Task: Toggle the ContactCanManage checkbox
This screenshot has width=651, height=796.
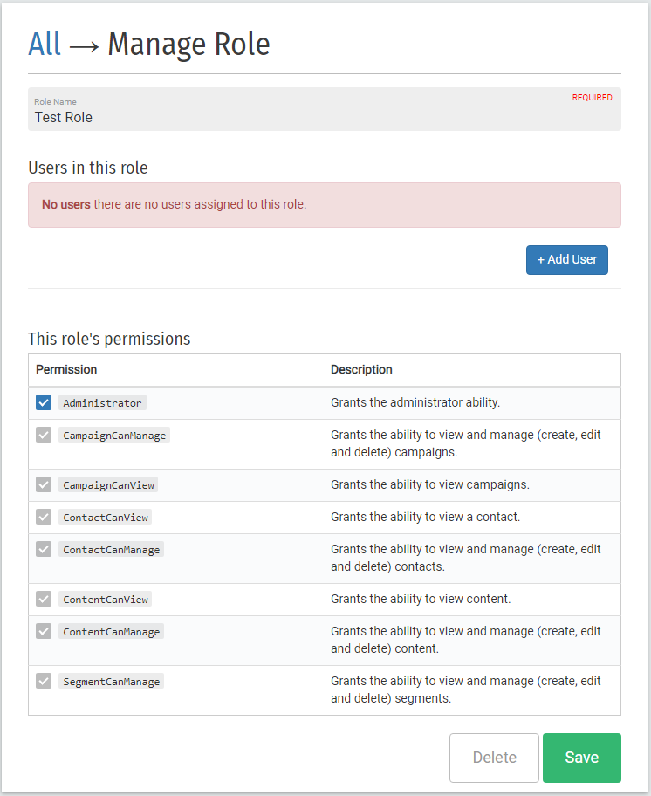Action: [44, 549]
